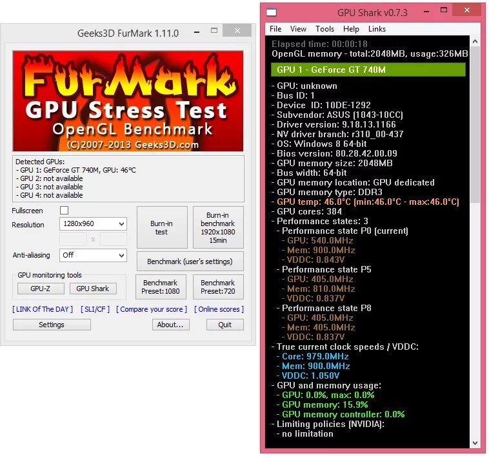Click the GPU: 0.0%, max: 0.0% usage line
This screenshot has width=489, height=456.
coord(326,395)
